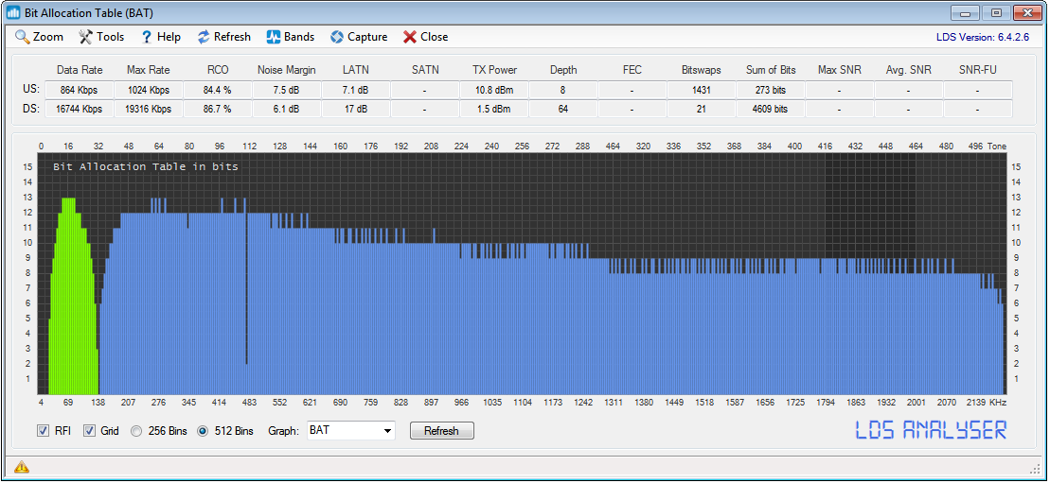Open the Tools menu icon

click(x=85, y=37)
